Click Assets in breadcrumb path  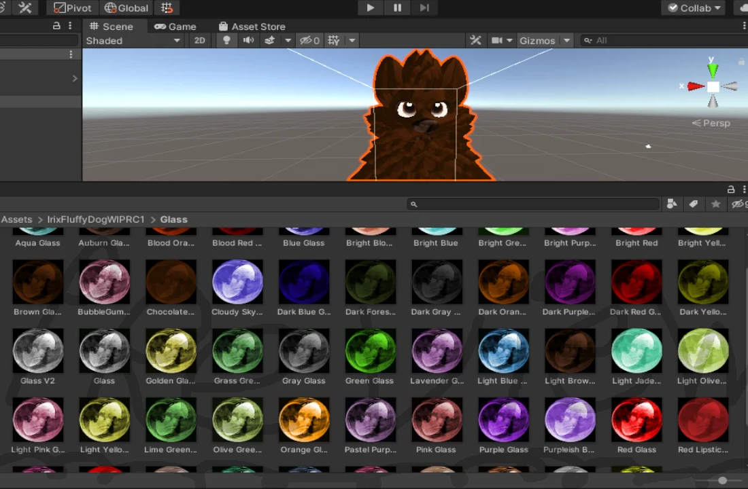(x=17, y=220)
